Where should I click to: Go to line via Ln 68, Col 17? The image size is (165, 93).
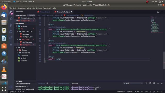point(121,92)
